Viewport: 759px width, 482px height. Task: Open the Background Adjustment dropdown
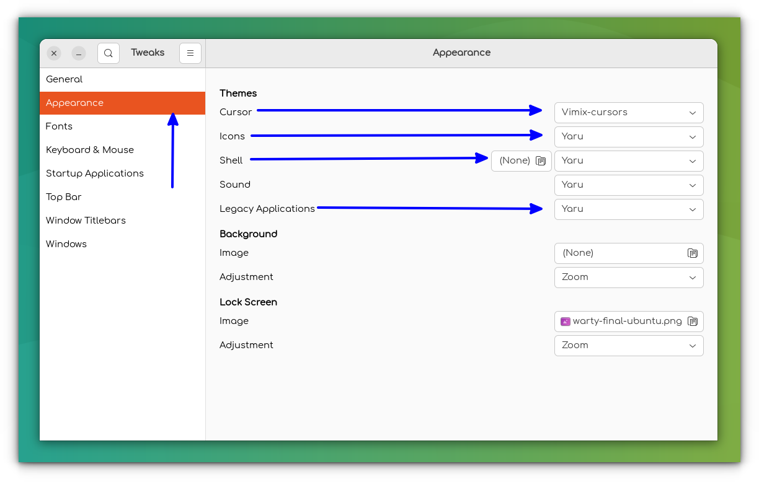628,278
